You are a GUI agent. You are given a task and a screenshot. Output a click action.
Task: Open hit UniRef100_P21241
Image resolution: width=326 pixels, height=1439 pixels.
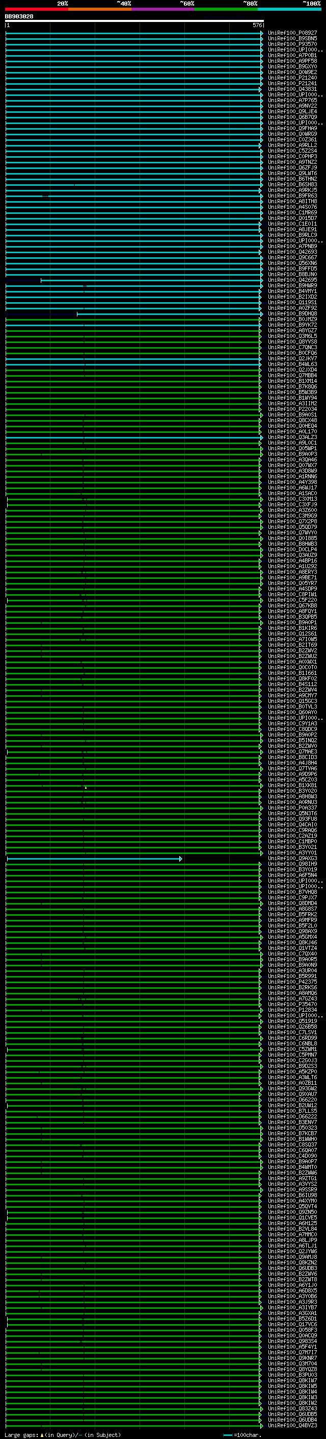(292, 83)
